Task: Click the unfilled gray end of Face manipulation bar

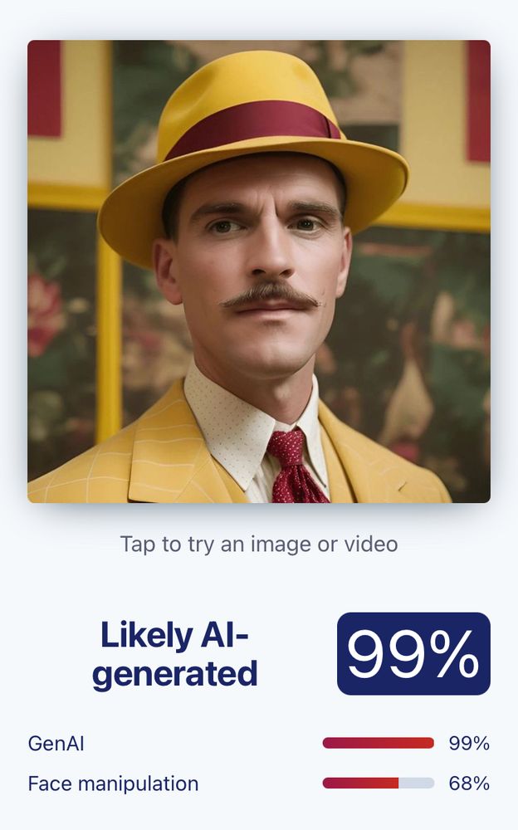Action: click(416, 783)
